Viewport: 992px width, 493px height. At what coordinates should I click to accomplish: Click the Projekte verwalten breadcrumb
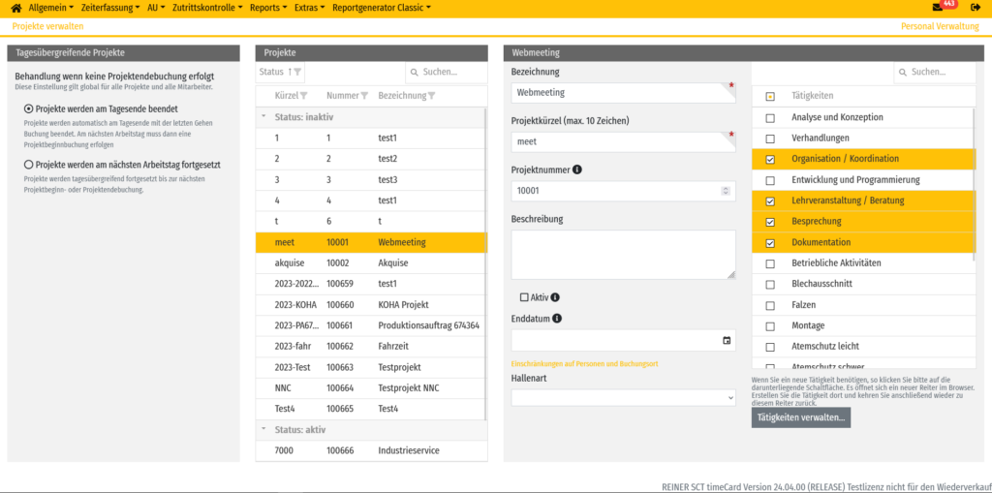click(48, 26)
